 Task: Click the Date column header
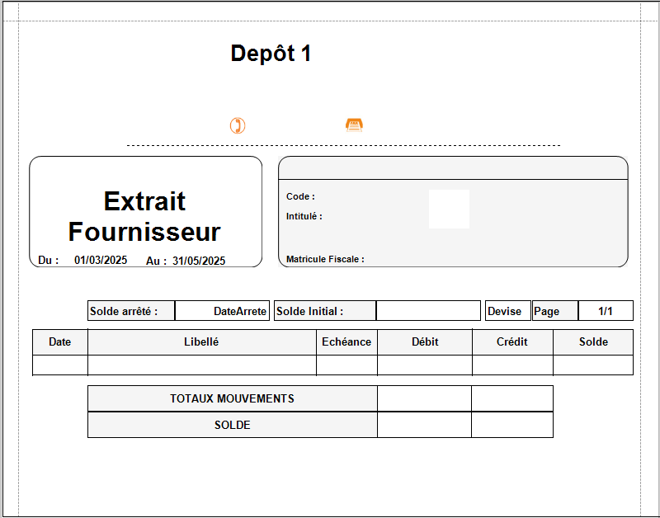59,341
